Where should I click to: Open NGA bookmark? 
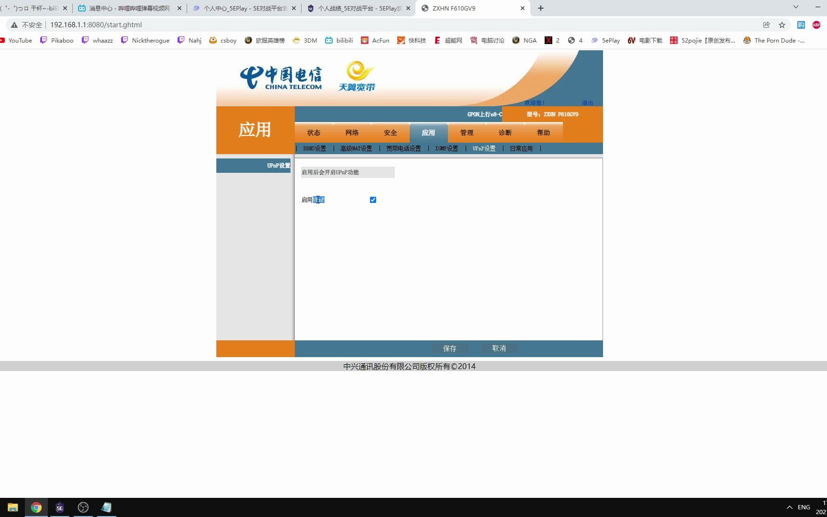click(x=525, y=41)
